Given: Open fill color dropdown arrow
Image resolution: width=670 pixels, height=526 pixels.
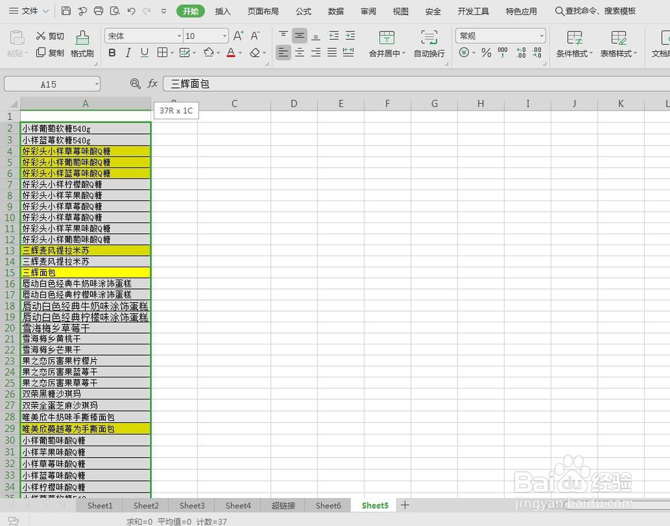Looking at the screenshot, I should 218,53.
